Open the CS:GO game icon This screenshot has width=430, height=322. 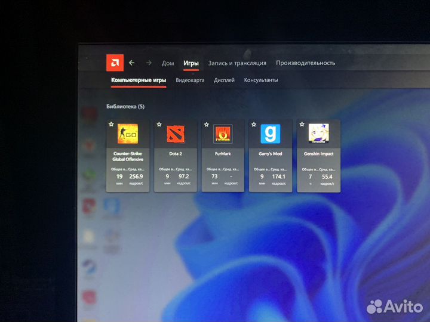(x=128, y=134)
